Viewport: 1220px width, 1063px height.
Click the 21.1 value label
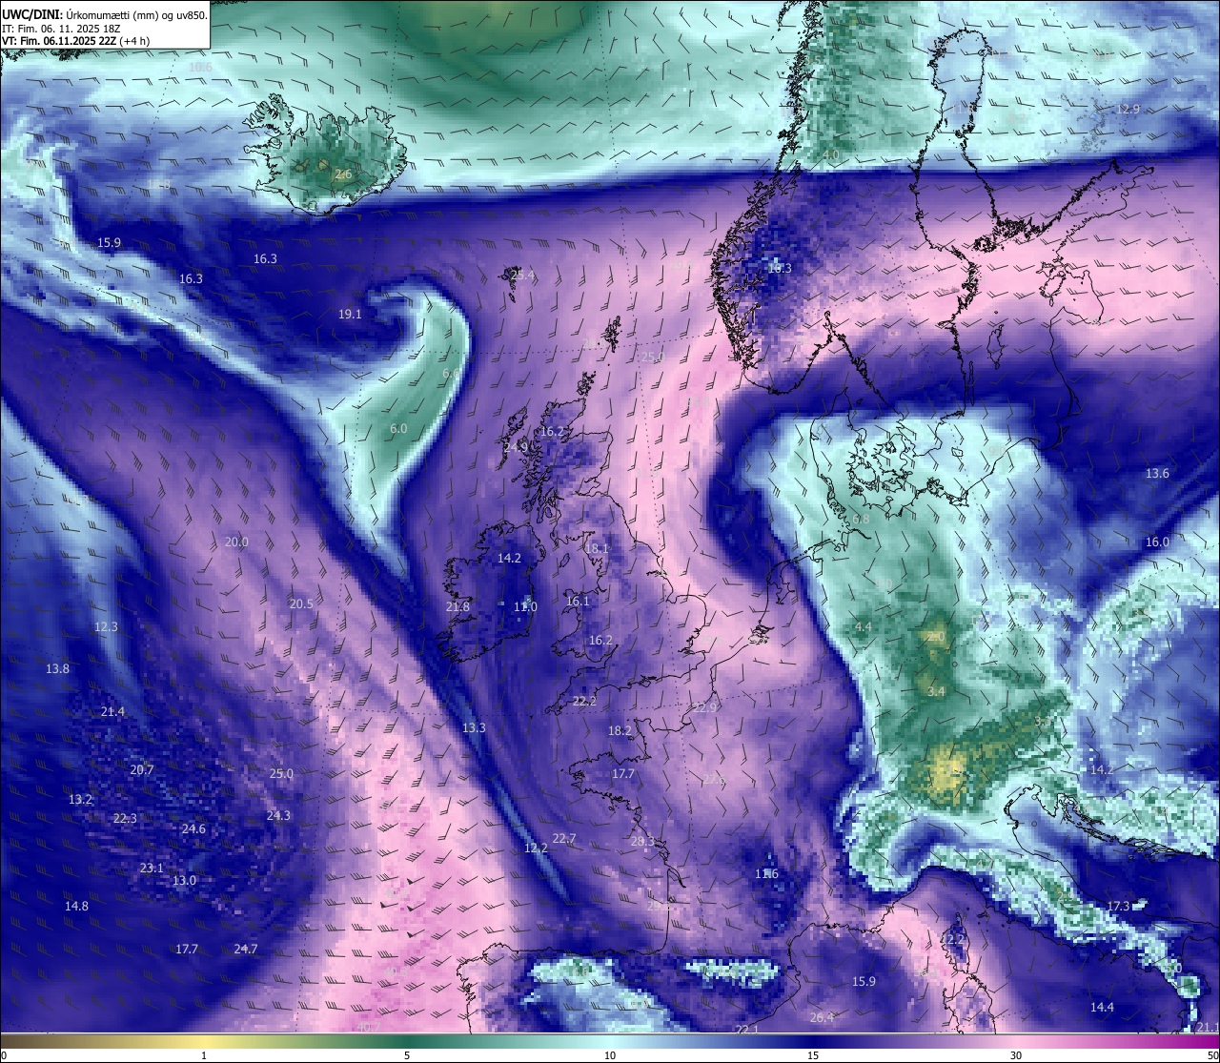[x=1207, y=1027]
